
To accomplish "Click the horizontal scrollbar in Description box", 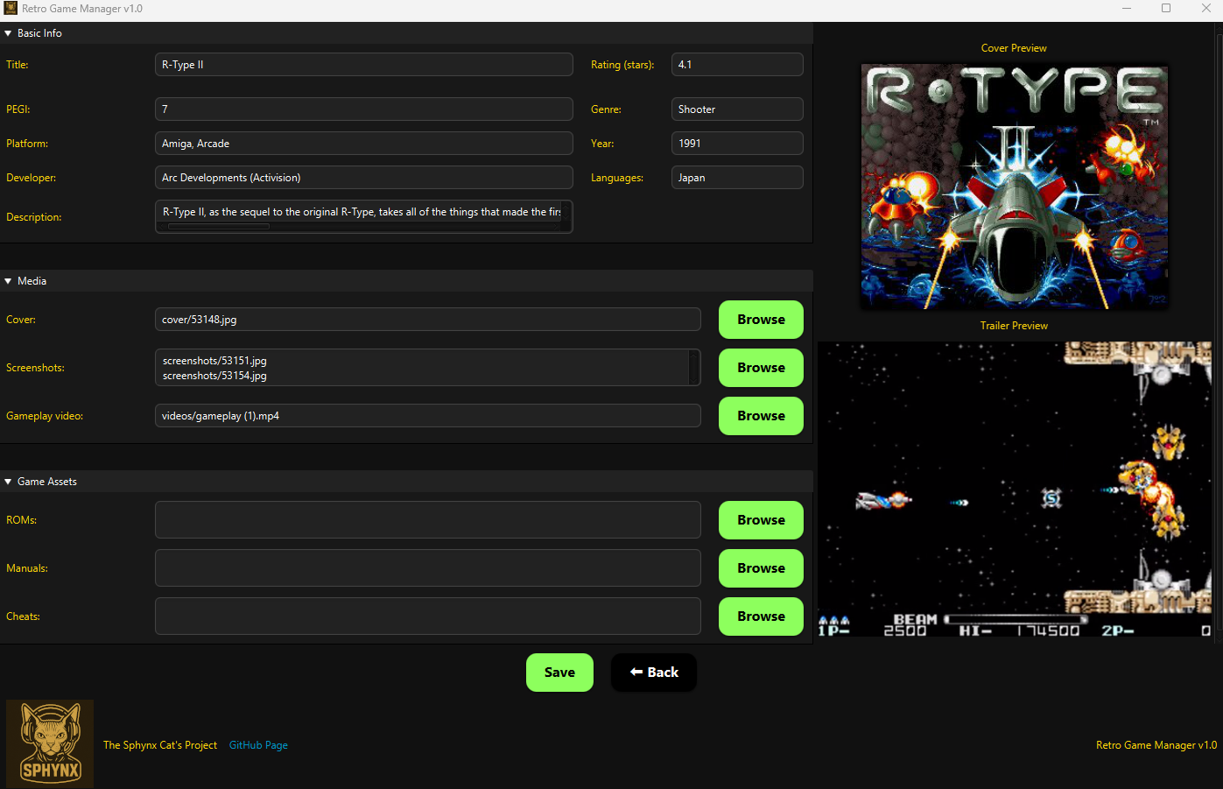I will [x=219, y=227].
